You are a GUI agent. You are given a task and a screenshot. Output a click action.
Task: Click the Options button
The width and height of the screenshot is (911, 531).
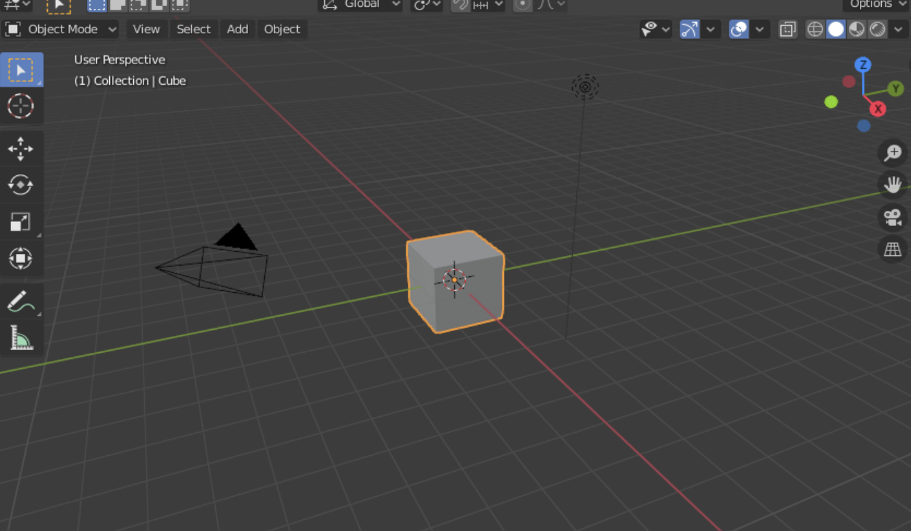(875, 4)
